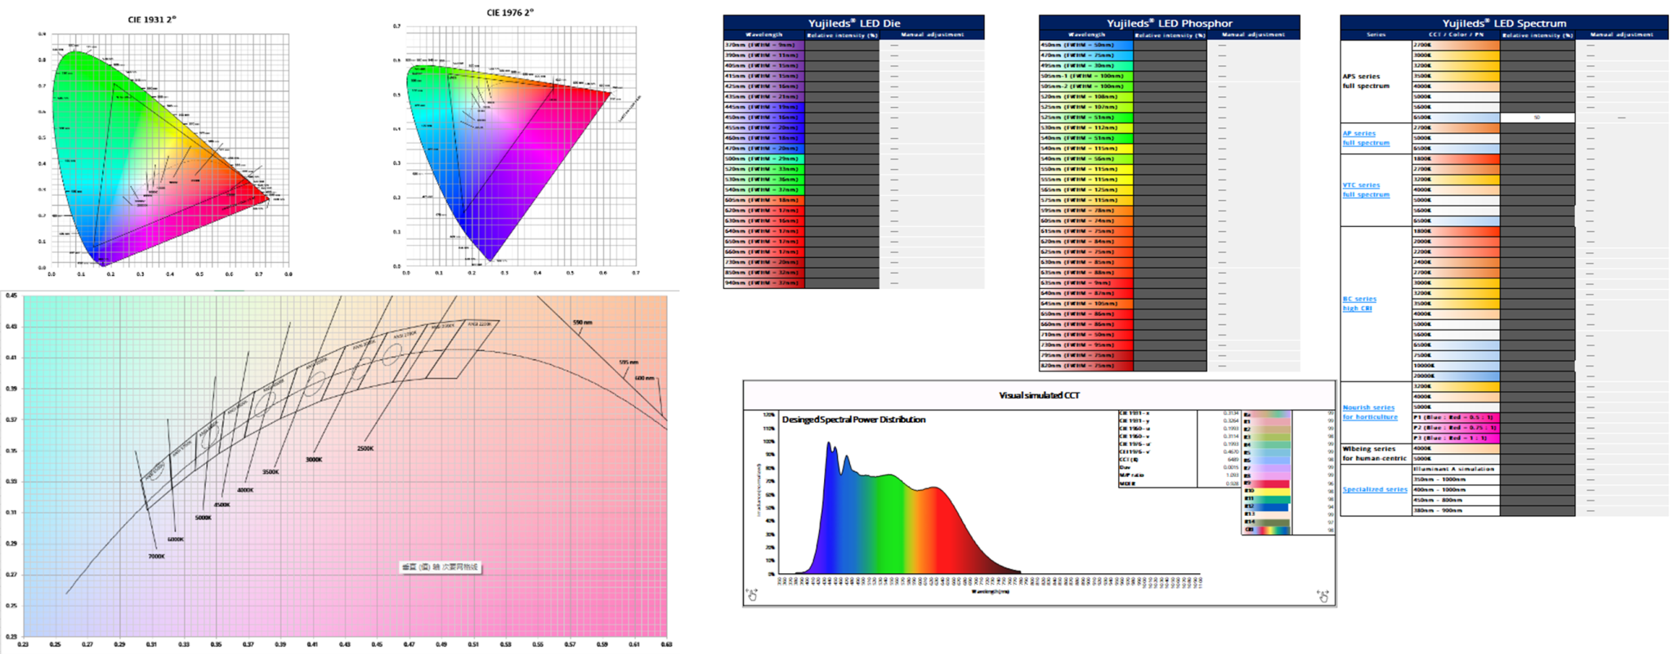Pick the 940nm LED Die wavelength swatch

763,283
